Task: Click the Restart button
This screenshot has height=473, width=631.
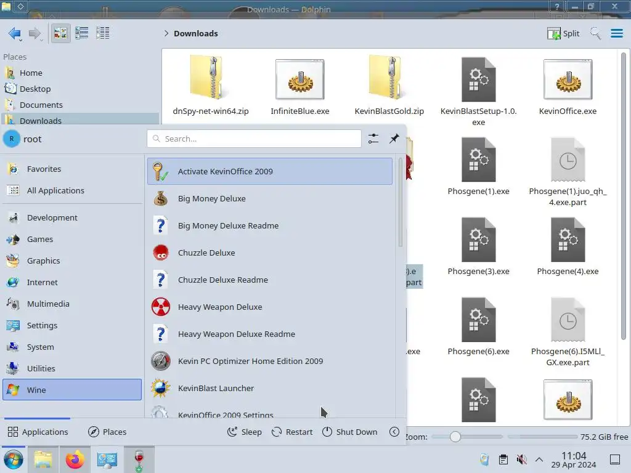Action: tap(292, 432)
